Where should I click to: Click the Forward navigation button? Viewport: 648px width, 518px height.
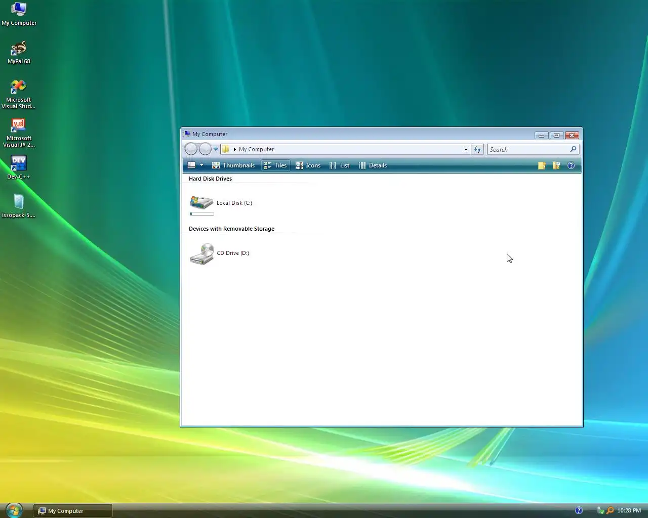click(x=205, y=149)
